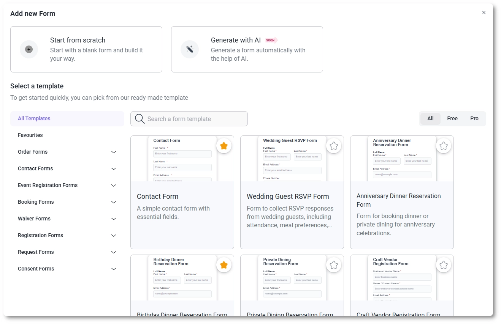Choose the Start from scratch option
Viewport: 501px width, 324px height.
tap(86, 49)
